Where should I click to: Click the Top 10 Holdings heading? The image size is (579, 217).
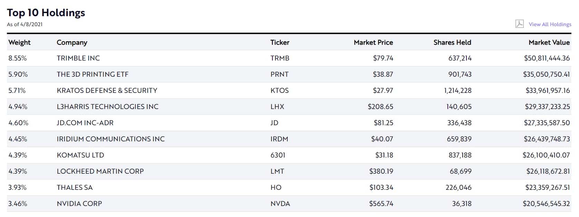tap(46, 13)
